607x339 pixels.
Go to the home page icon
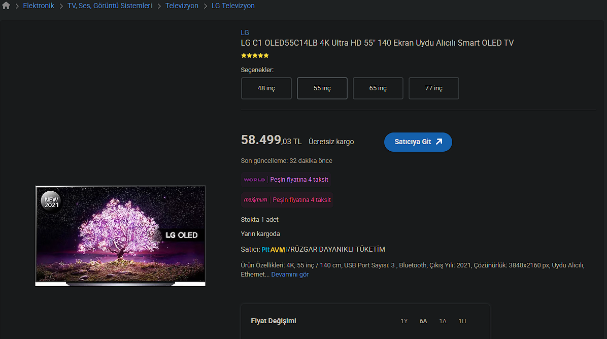pyautogui.click(x=6, y=6)
